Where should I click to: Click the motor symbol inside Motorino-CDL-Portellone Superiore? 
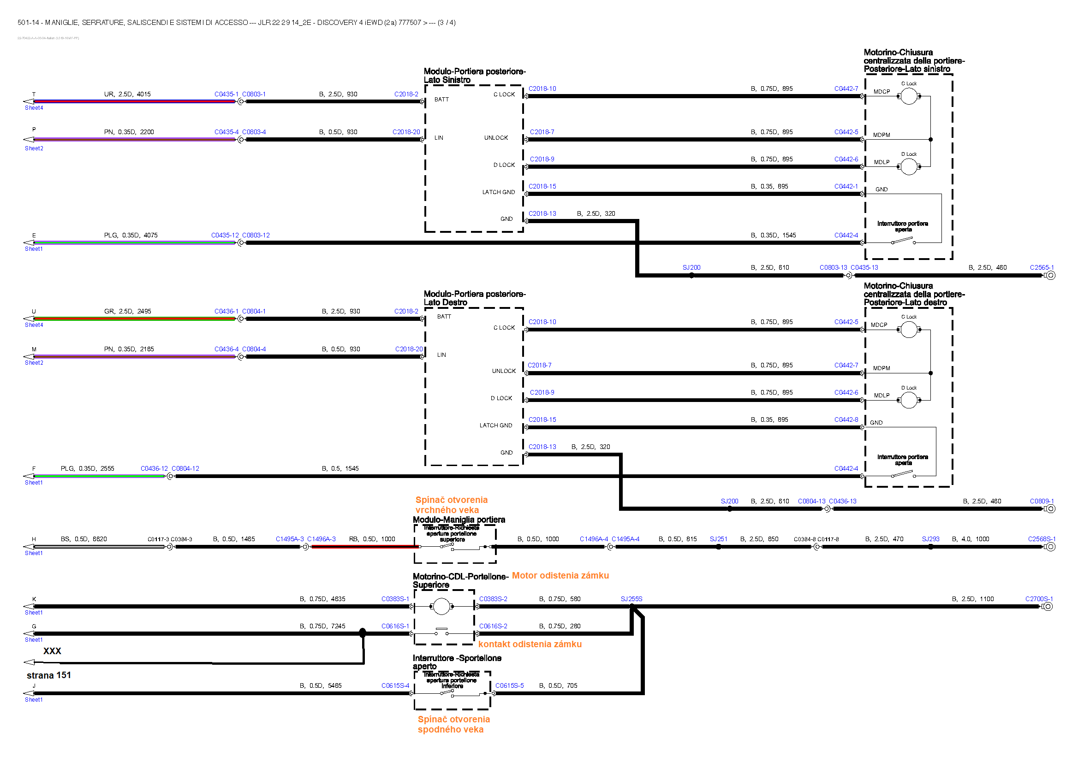[441, 606]
